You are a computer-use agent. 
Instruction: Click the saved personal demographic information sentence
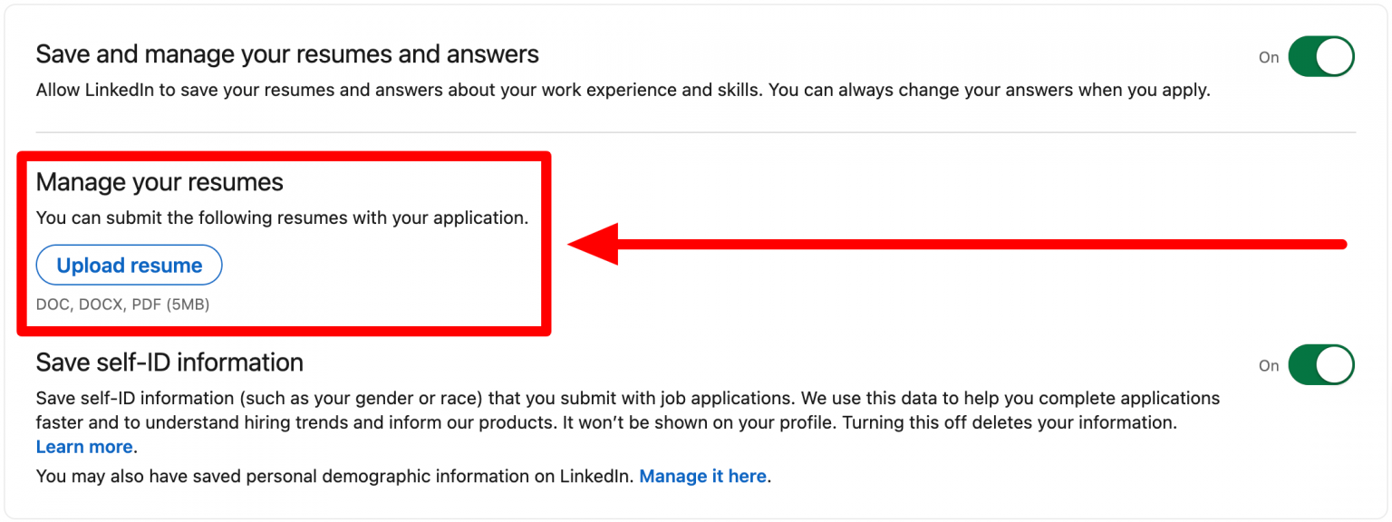click(x=335, y=476)
